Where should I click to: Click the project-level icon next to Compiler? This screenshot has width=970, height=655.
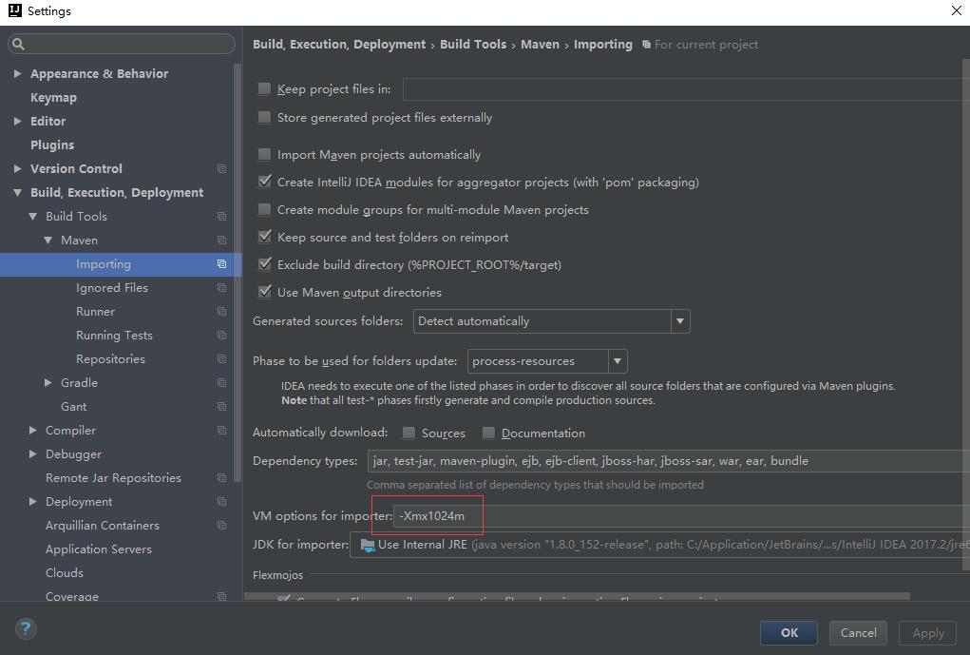click(x=221, y=431)
